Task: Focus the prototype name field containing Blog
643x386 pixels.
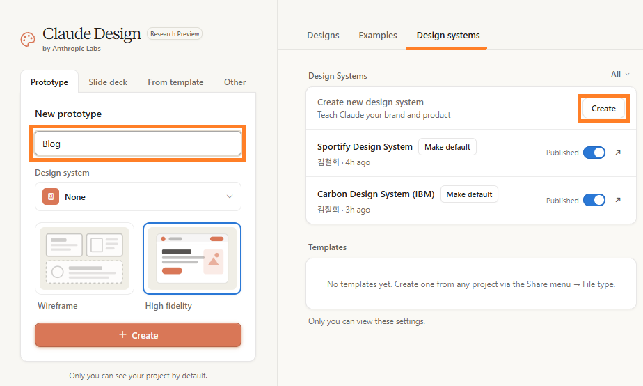Action: point(138,144)
